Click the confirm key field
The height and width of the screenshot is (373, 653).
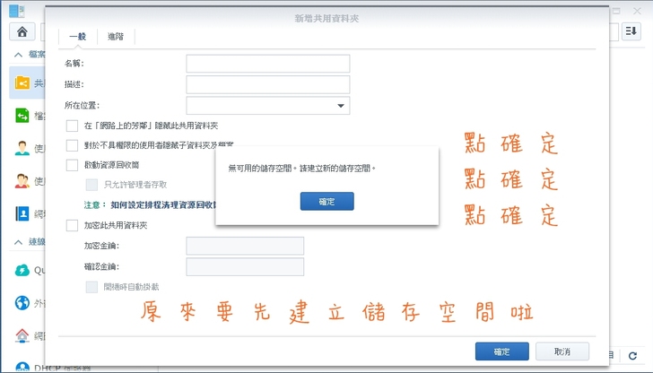(x=245, y=267)
